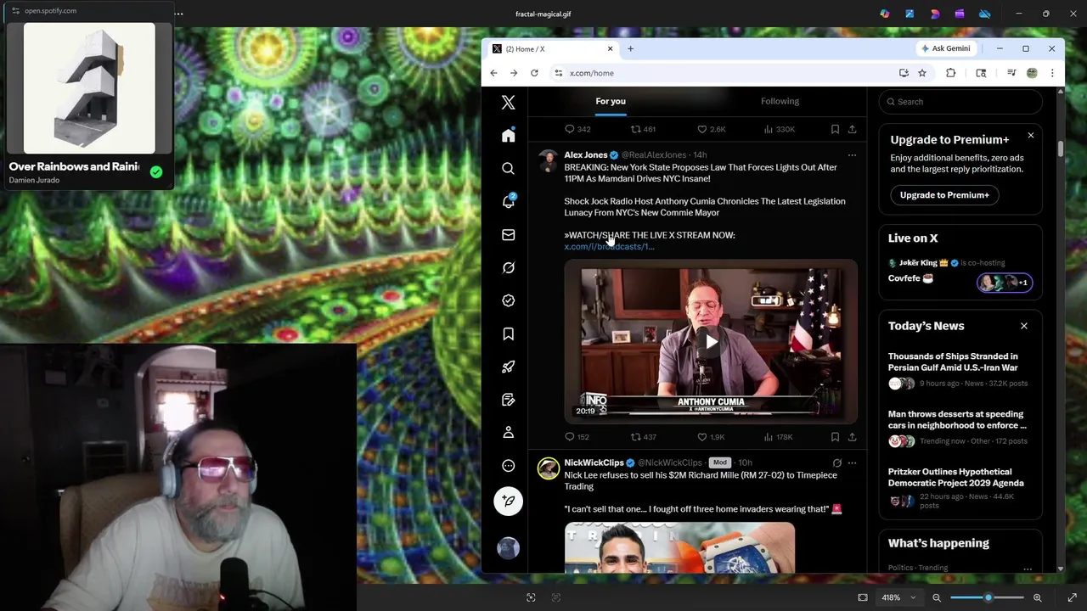Open more options on NickWickClips post
This screenshot has width=1087, height=611.
[x=852, y=463]
